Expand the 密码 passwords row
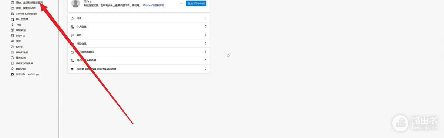Image resolution: width=444 pixels, height=138 pixels. point(139,35)
